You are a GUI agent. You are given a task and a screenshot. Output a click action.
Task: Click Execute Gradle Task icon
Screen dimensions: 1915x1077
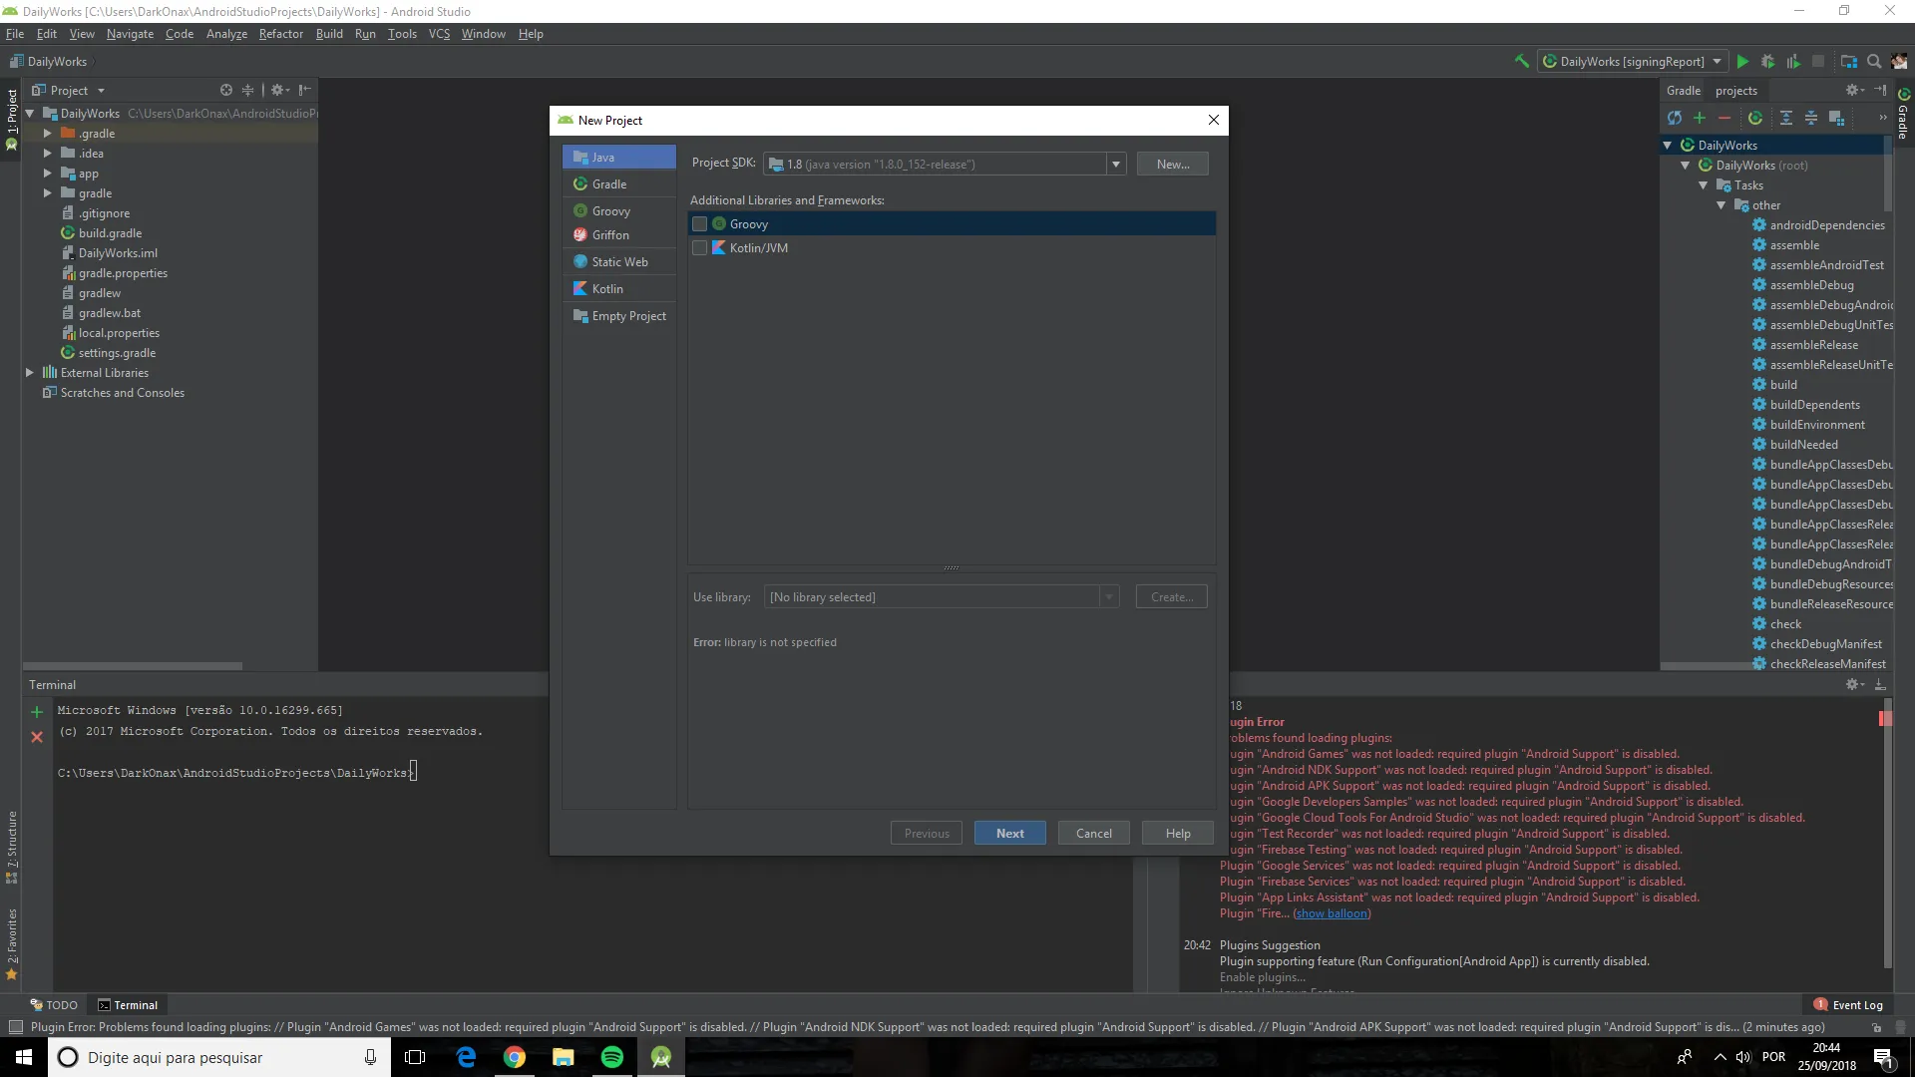pos(1755,118)
